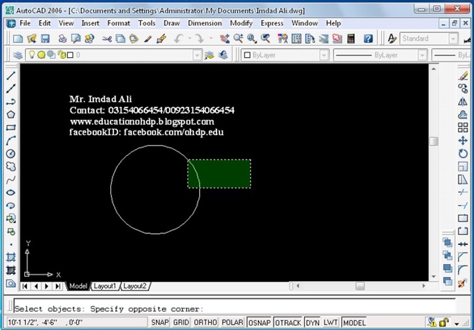
Task: Expand the Redo history dropdown arrow
Action: pyautogui.click(x=211, y=38)
